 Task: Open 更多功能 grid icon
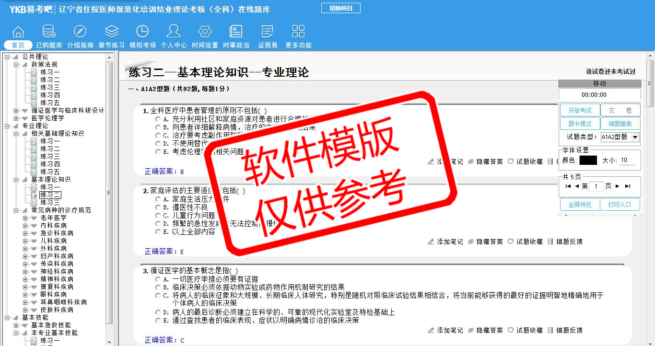(x=298, y=32)
